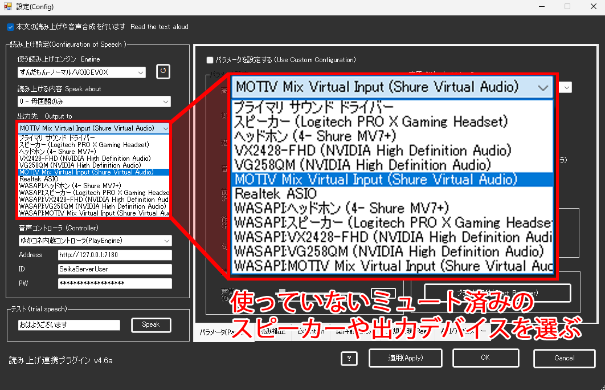
Task: Click the Speak test button
Action: tap(151, 325)
